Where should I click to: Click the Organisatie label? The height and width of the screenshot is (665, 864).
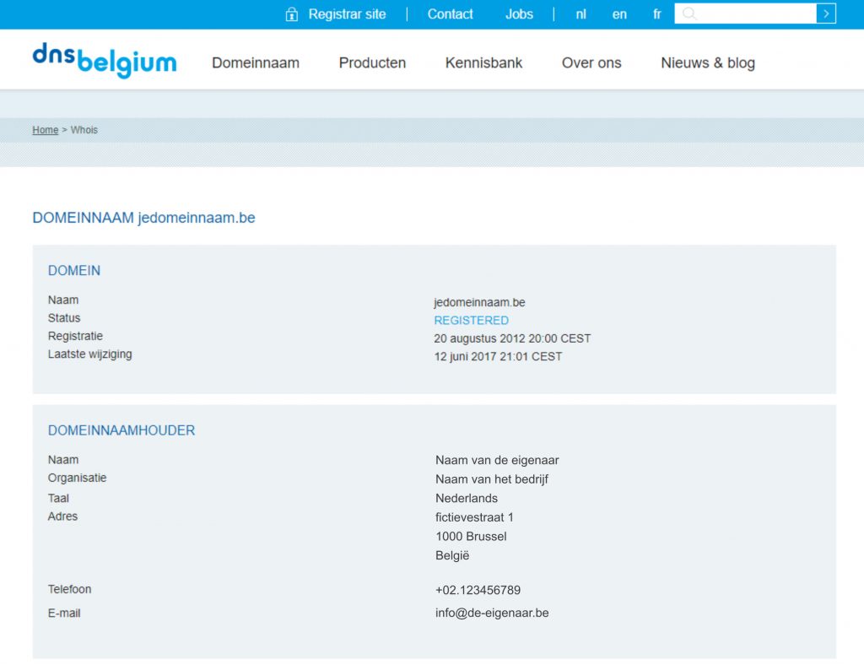[x=77, y=478]
